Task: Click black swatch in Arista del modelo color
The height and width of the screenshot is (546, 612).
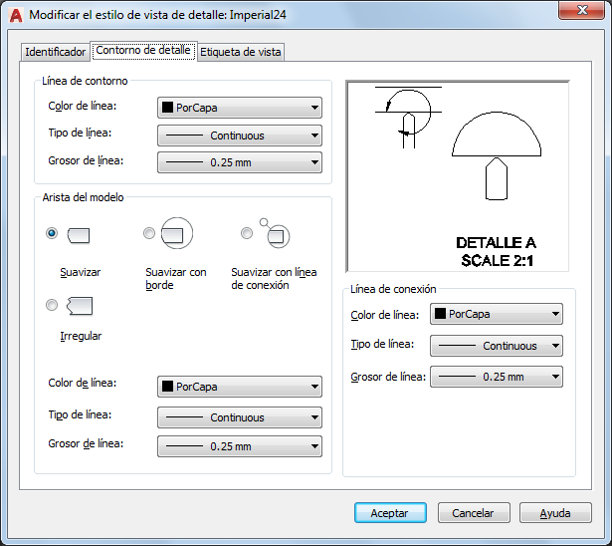Action: [x=167, y=387]
